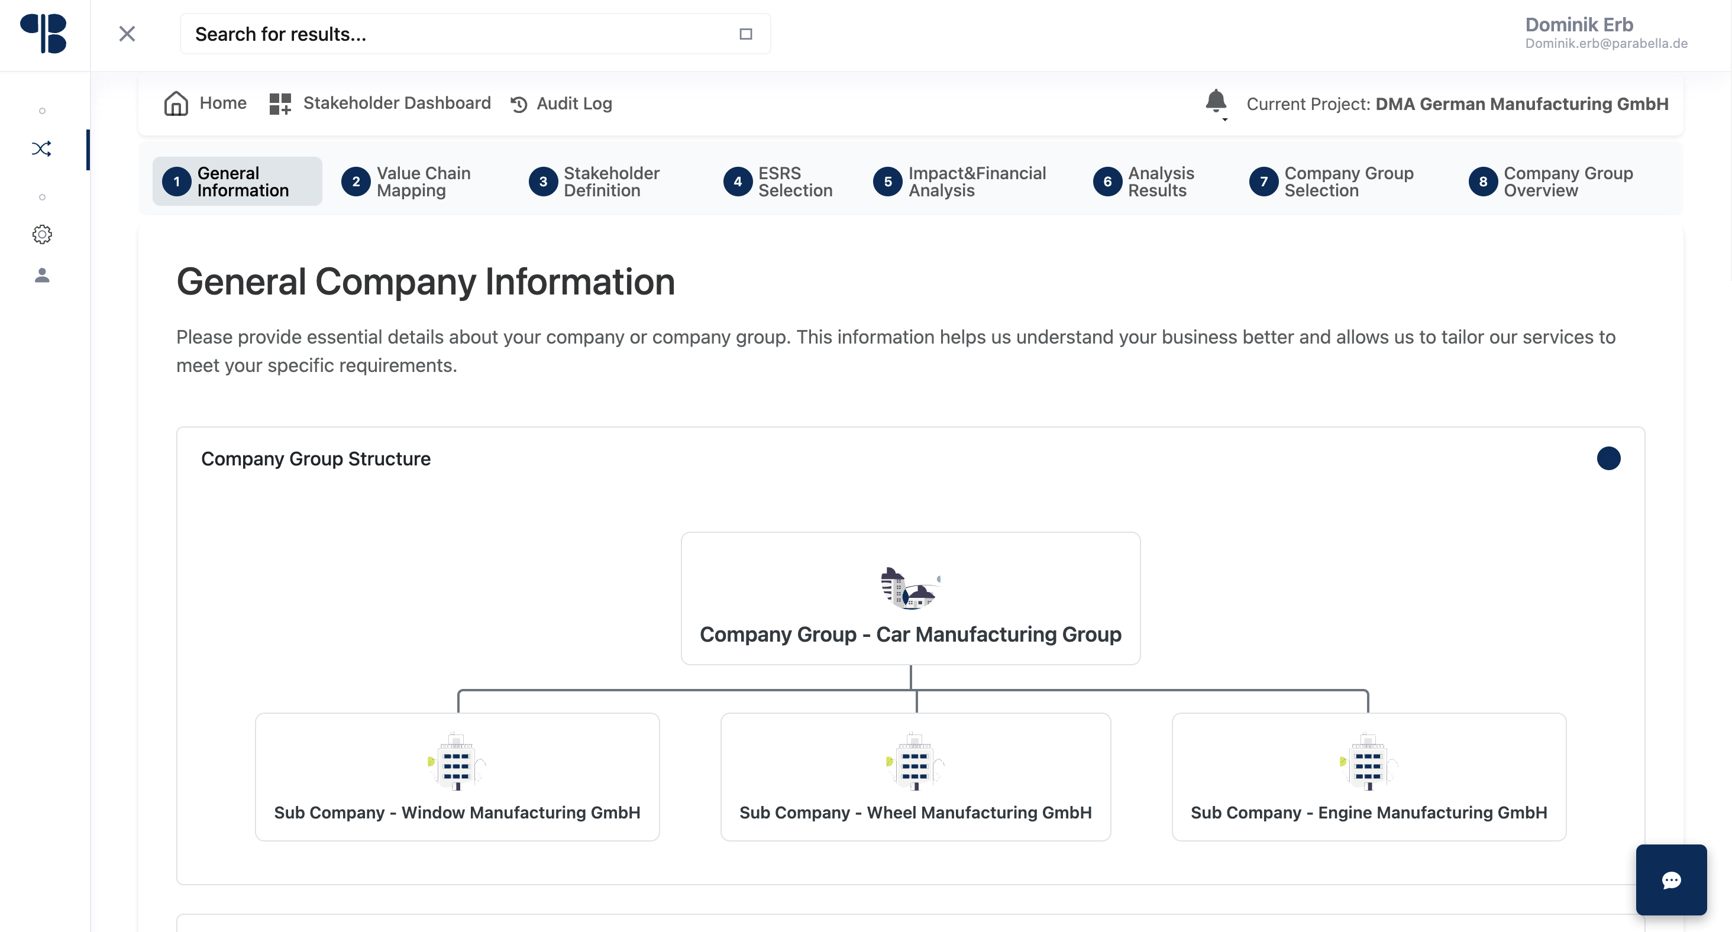
Task: Click the square icon in search box
Action: 746,34
